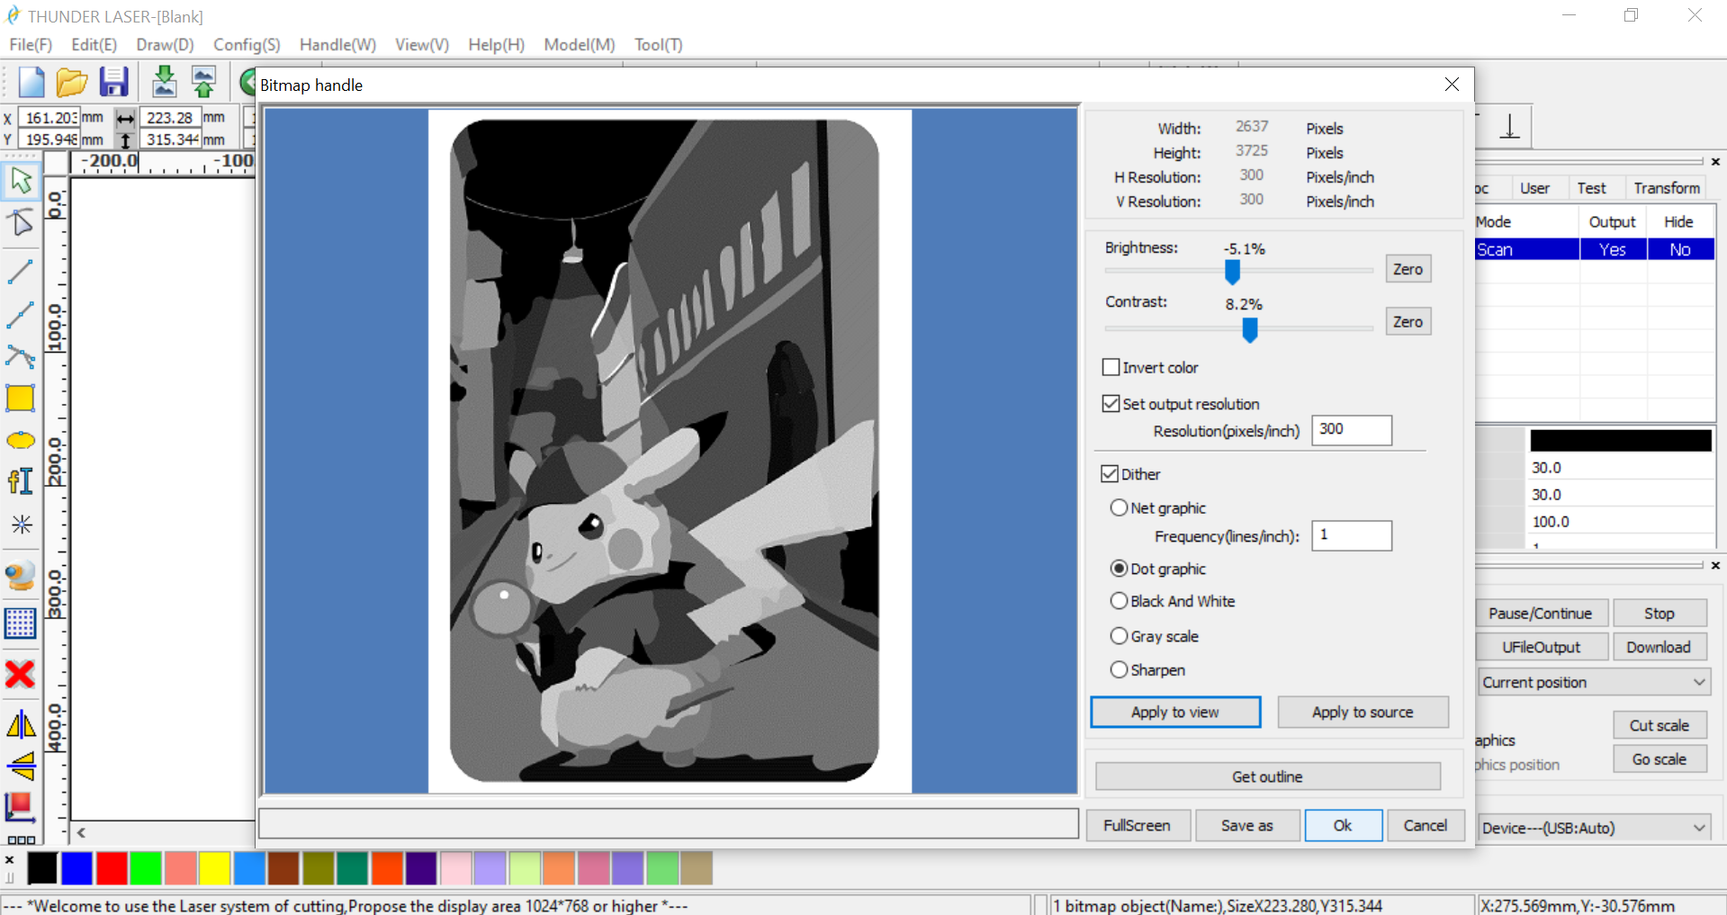Screen dimensions: 1727x915
Task: Open the Current position dropdown
Action: pos(1593,682)
